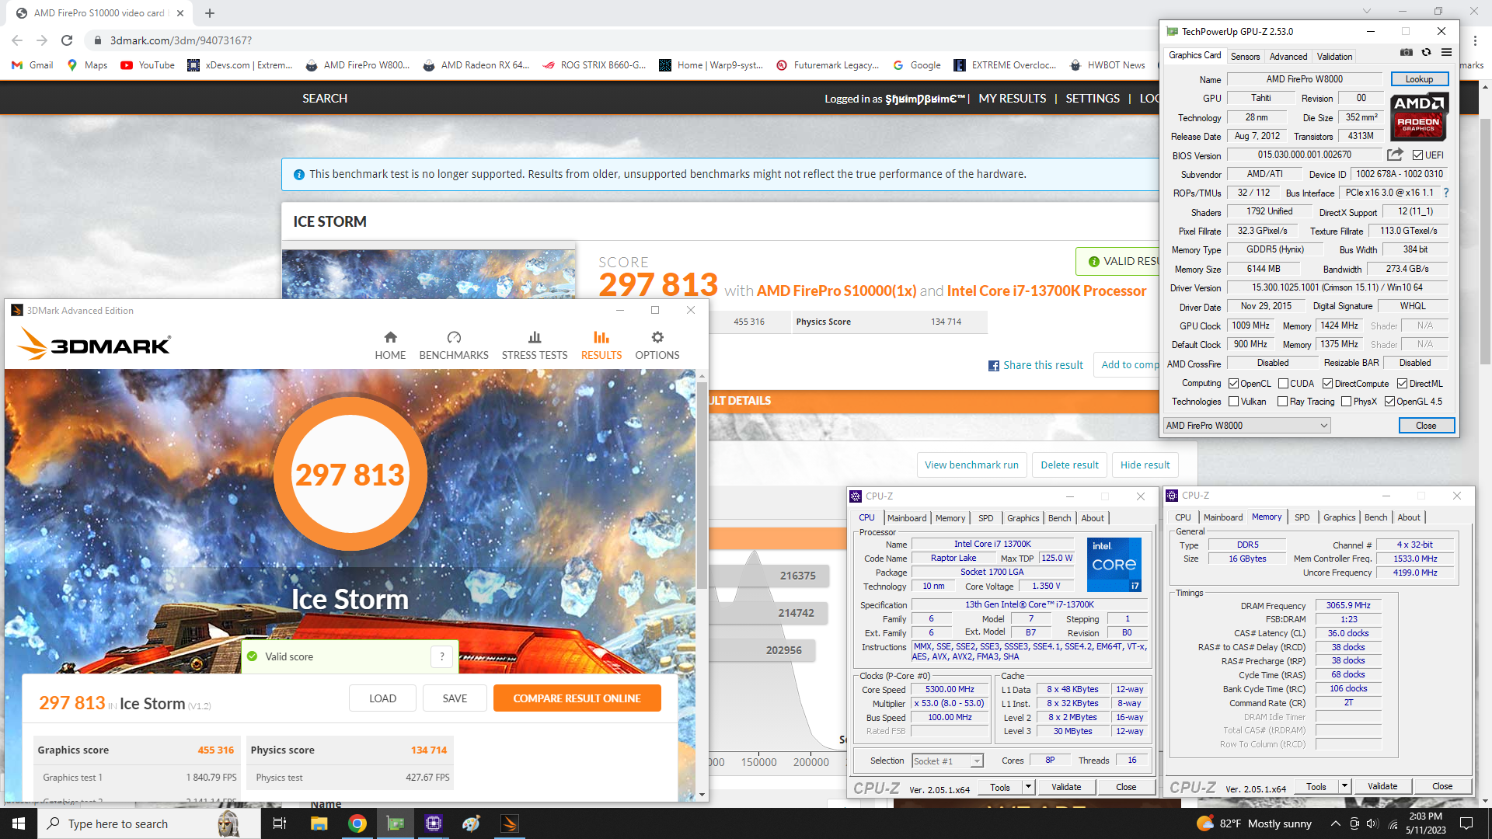Open GPU selection dropdown AMD FirePro W8000

(1246, 426)
